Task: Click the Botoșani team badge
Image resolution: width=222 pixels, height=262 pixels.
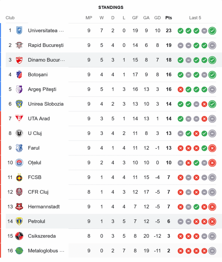Action: (19, 74)
